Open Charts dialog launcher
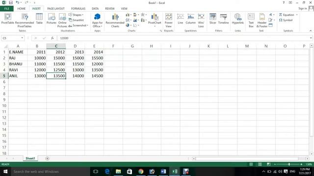The height and width of the screenshot is (176, 314). pos(161,31)
